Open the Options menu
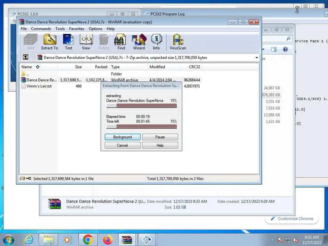The image size is (328, 246). (x=95, y=29)
